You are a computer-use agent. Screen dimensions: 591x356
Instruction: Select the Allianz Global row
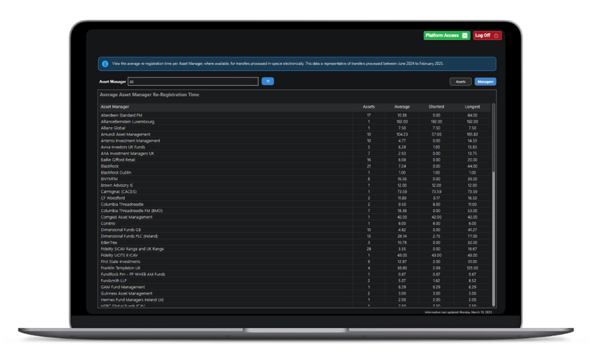[295, 128]
